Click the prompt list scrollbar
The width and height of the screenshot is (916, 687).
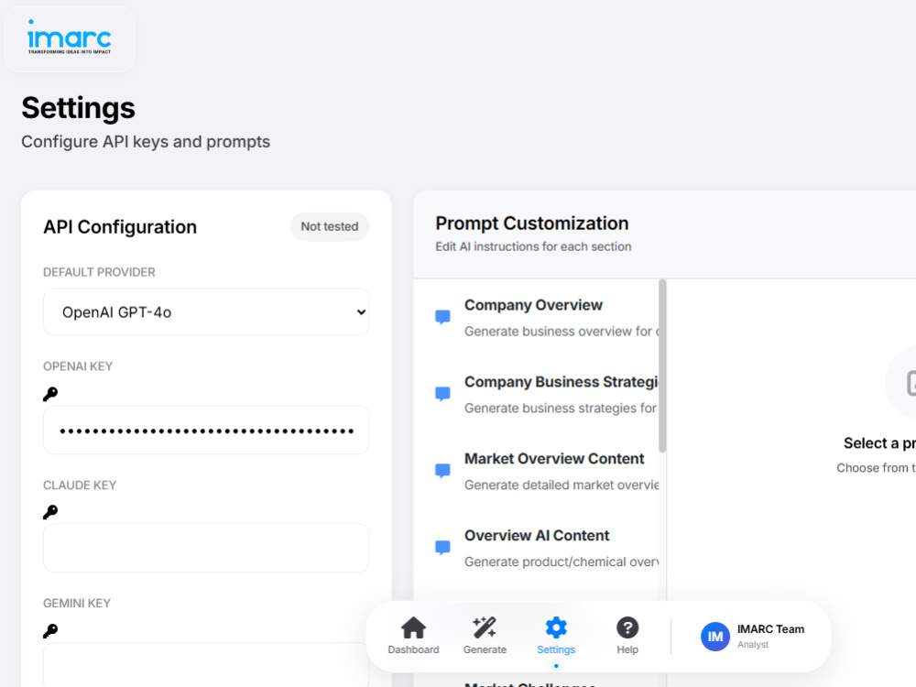tap(662, 365)
